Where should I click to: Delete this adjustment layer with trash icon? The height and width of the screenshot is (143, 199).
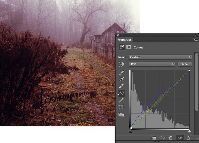click(x=188, y=138)
